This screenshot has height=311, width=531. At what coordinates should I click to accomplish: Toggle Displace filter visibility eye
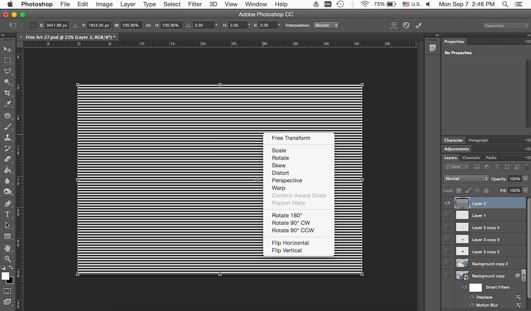pos(472,297)
